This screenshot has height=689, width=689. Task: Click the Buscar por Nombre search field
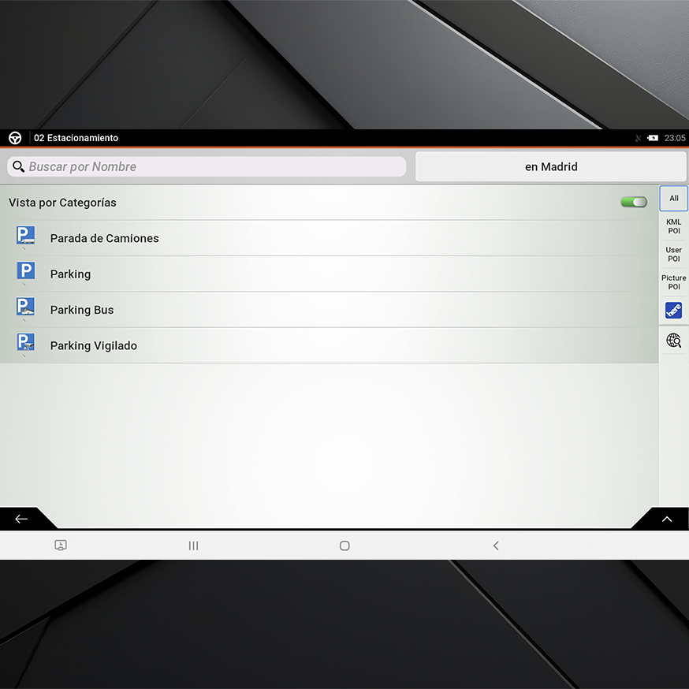[x=213, y=167]
